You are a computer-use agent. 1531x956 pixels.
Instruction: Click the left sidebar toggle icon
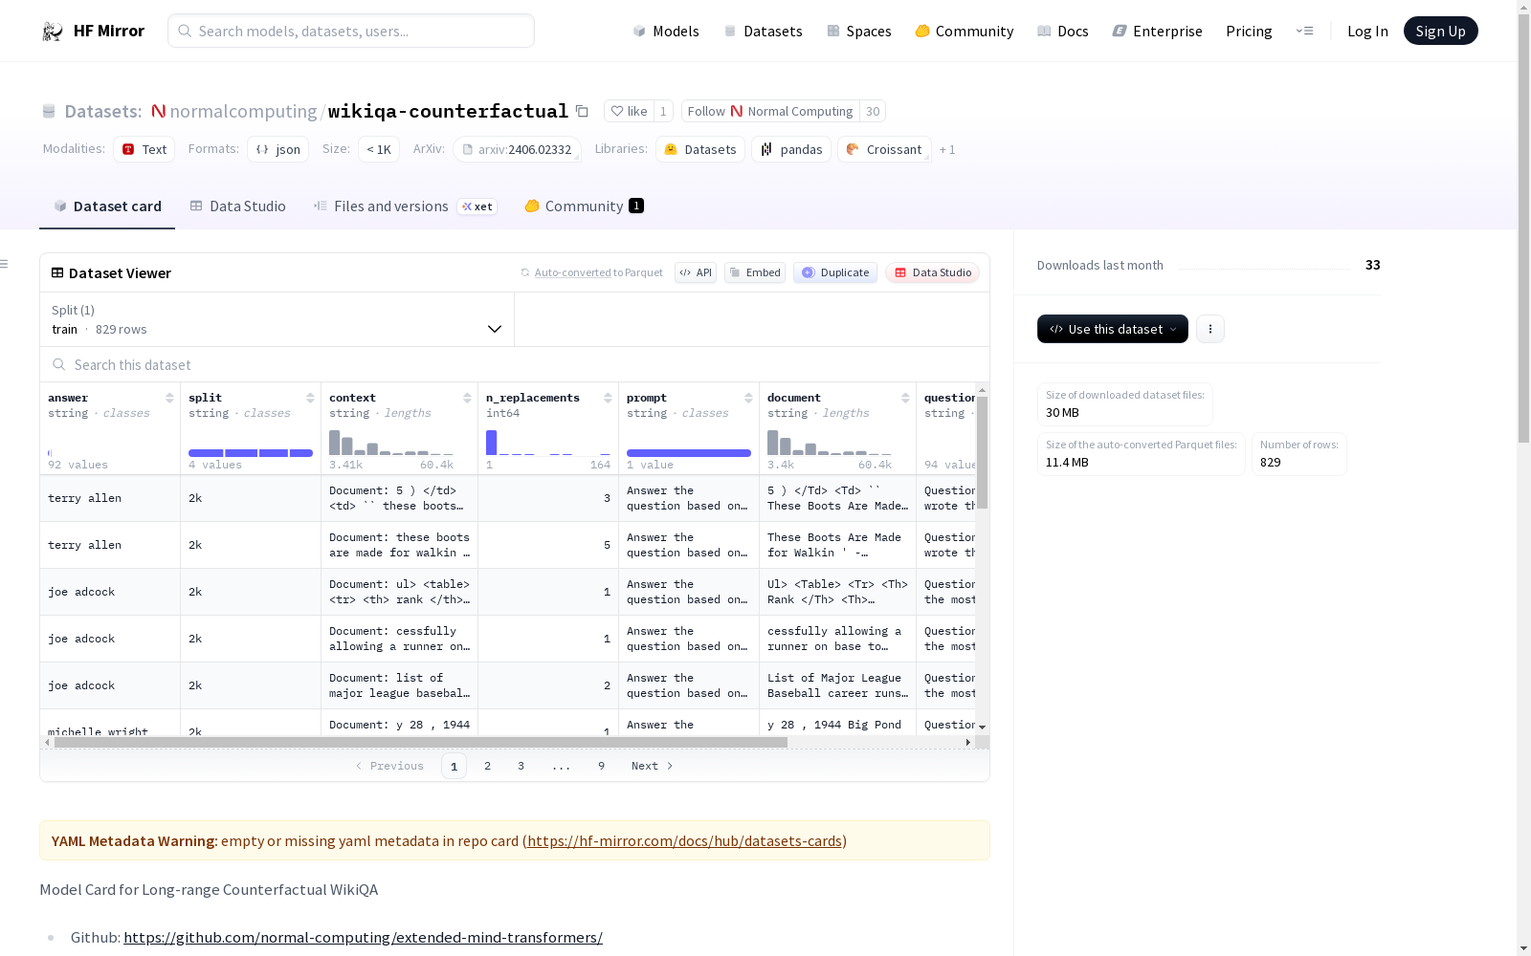click(x=5, y=264)
